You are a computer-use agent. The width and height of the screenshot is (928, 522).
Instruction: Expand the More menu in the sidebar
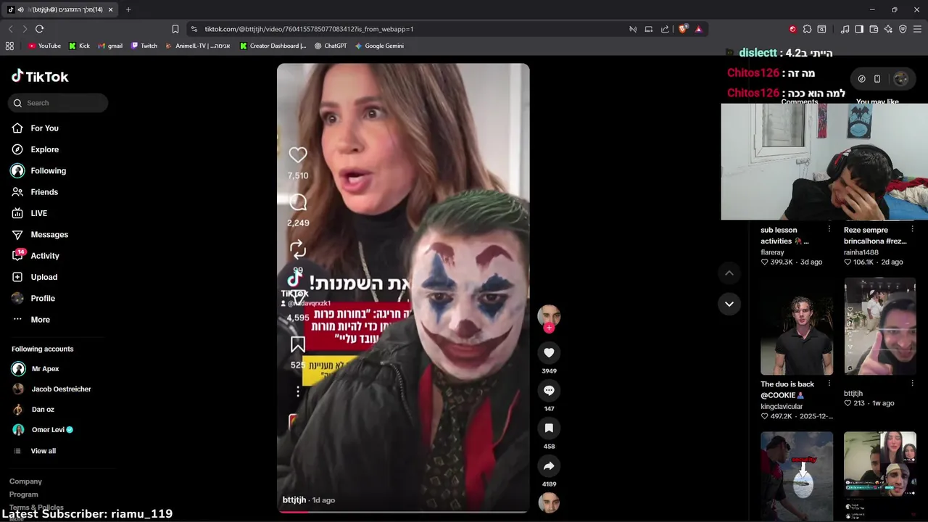40,320
